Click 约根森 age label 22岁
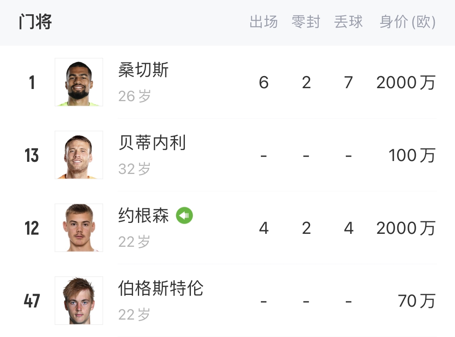 pos(134,242)
